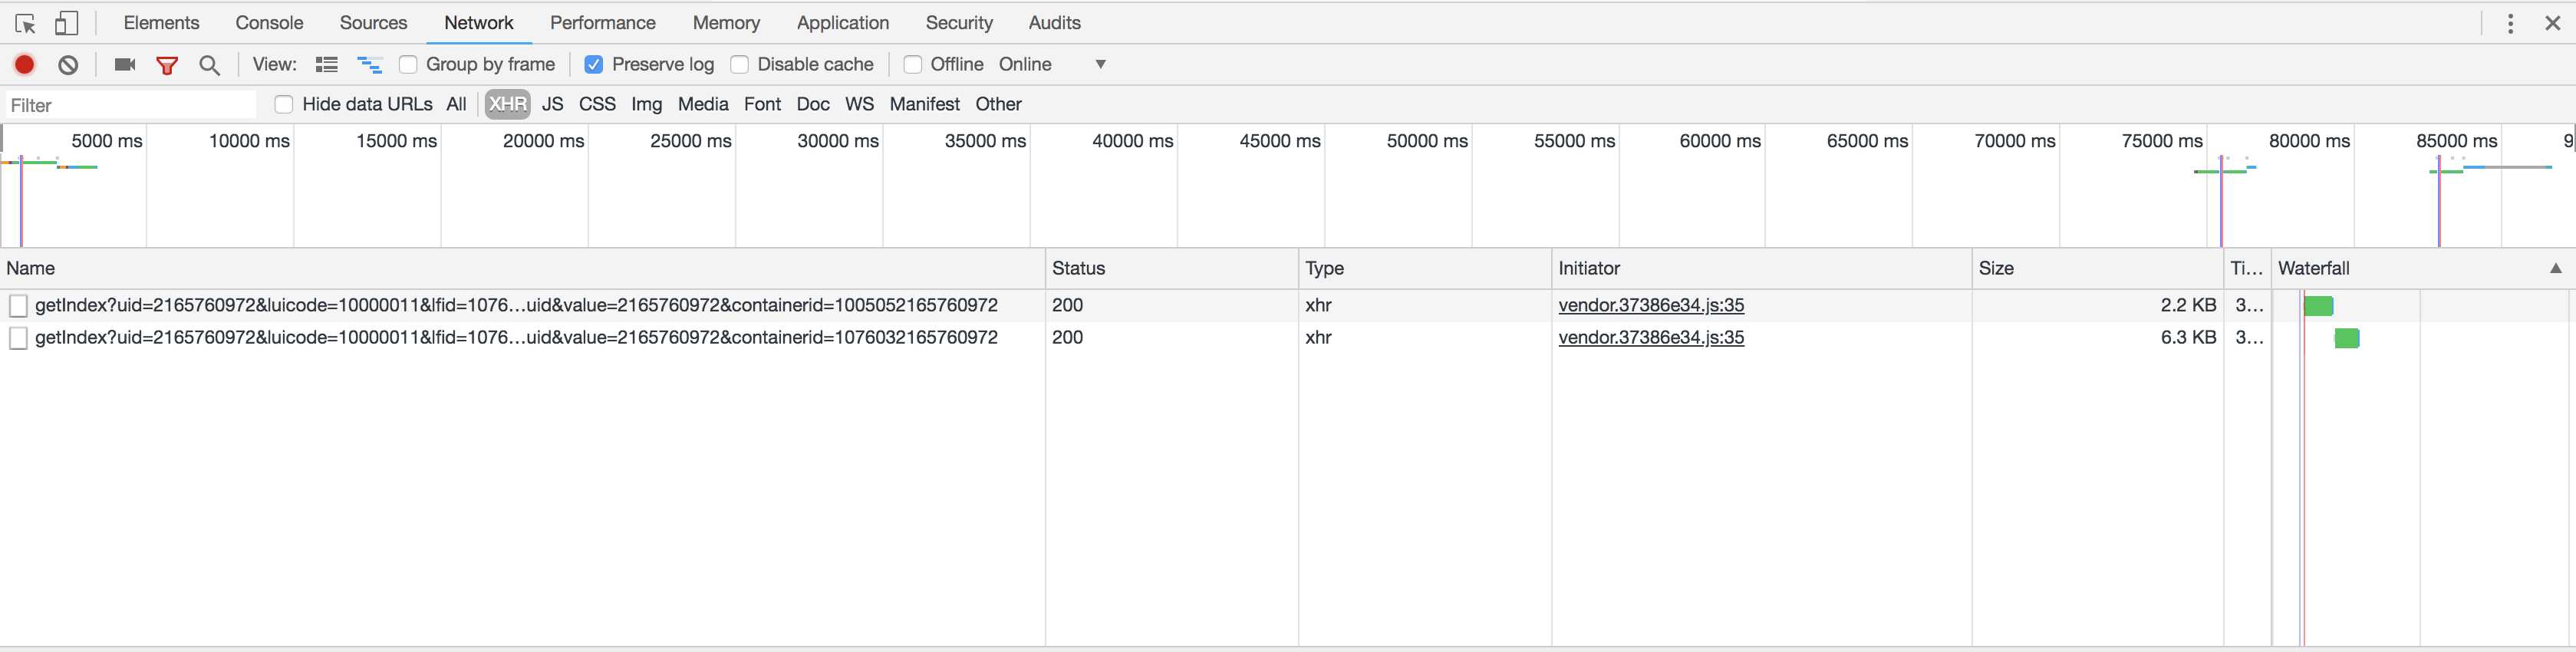Screen dimensions: 2576x652
Task: Click the red record network log button
Action: coord(25,65)
